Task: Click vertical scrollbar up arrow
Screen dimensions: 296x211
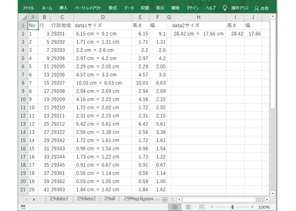Action: pos(273,17)
